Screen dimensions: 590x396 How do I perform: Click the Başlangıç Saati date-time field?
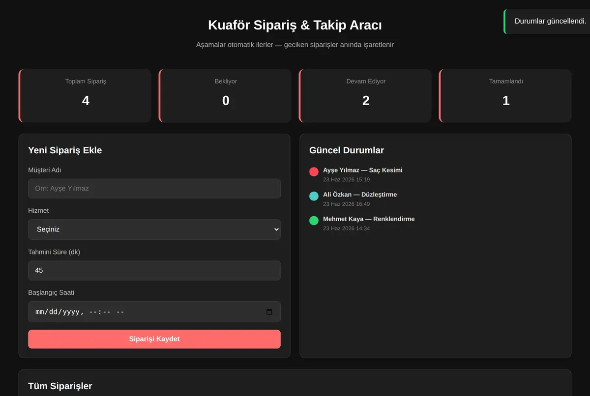154,312
